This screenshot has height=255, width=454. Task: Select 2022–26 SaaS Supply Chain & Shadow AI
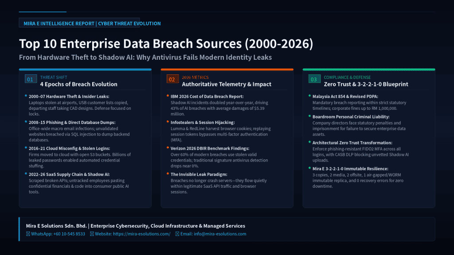69,174
